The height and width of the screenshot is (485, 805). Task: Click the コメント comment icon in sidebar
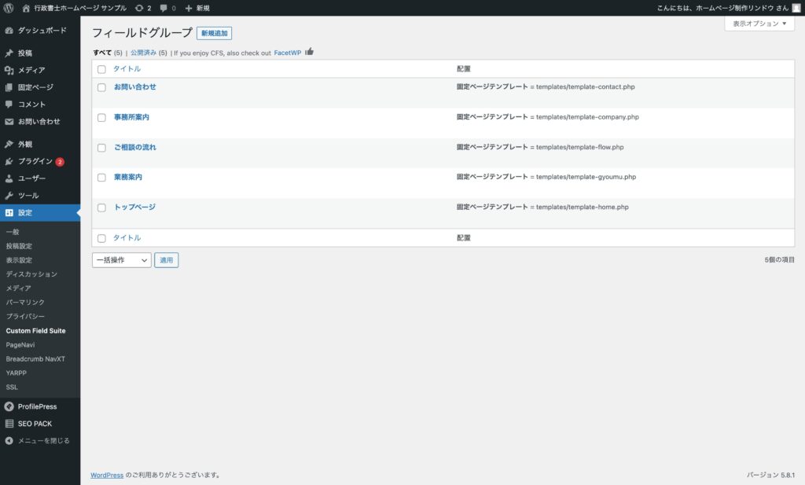pyautogui.click(x=9, y=105)
